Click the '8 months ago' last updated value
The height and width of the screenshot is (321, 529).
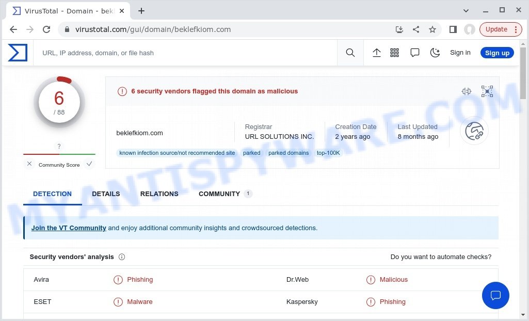point(418,137)
